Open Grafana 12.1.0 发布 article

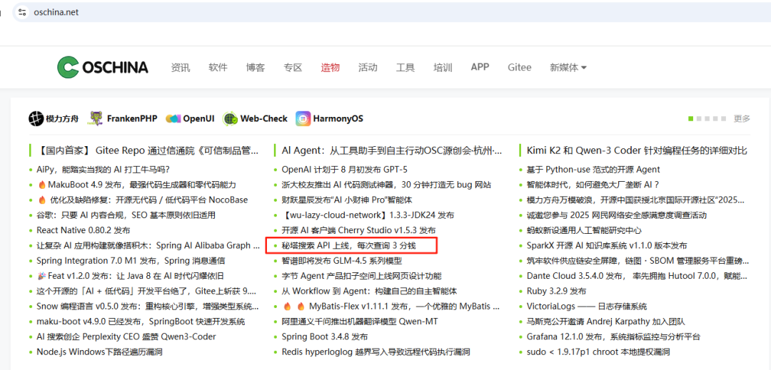click(x=613, y=337)
